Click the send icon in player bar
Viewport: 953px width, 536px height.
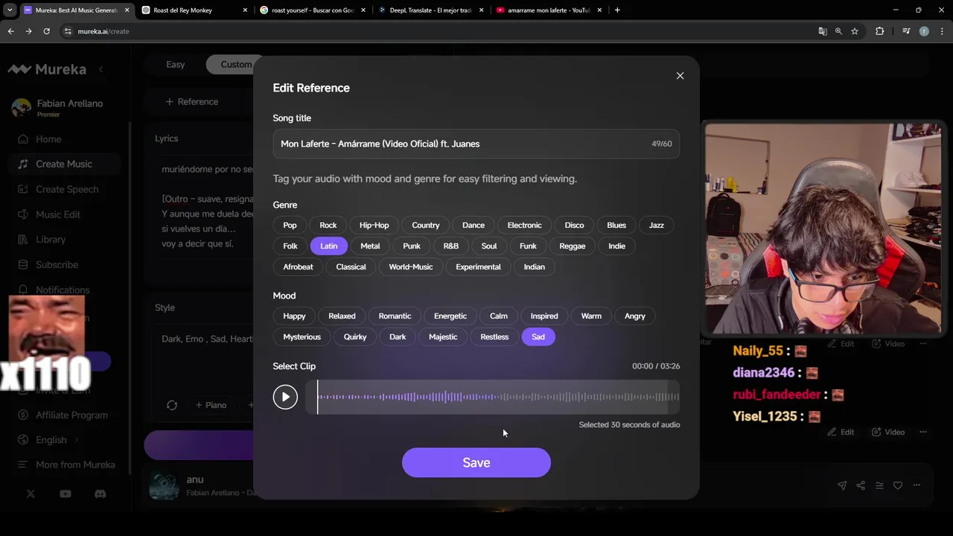(x=842, y=485)
